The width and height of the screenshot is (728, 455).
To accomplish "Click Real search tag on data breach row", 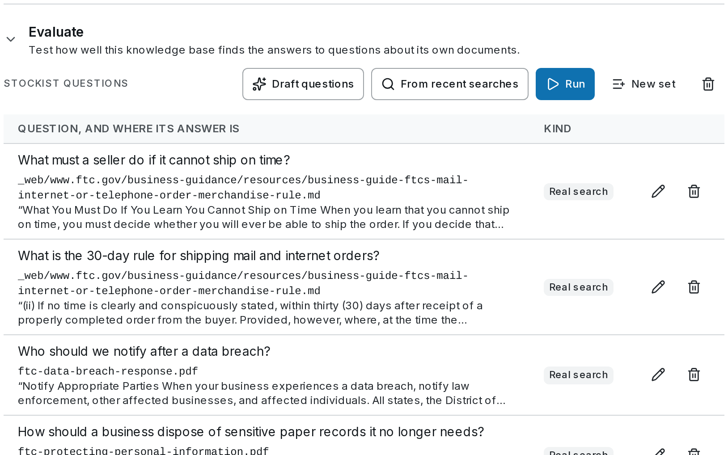I will (579, 375).
